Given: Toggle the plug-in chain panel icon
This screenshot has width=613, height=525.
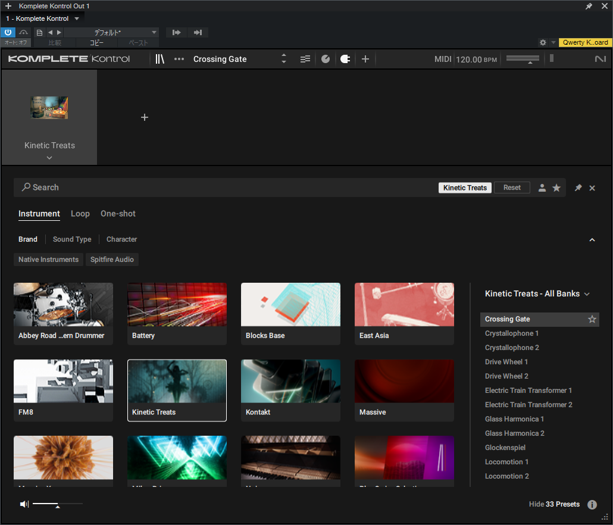Looking at the screenshot, I should click(345, 59).
